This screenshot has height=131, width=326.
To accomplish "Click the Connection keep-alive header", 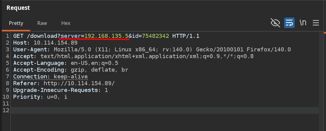I will click(50, 77).
